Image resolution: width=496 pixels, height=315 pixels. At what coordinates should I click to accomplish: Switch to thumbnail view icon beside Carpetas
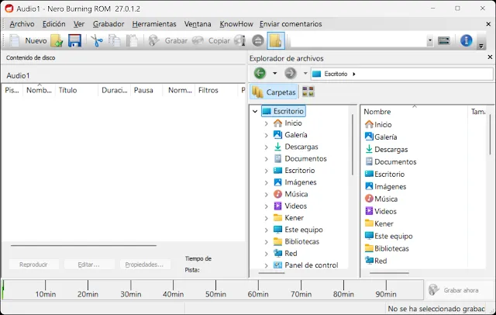click(308, 92)
